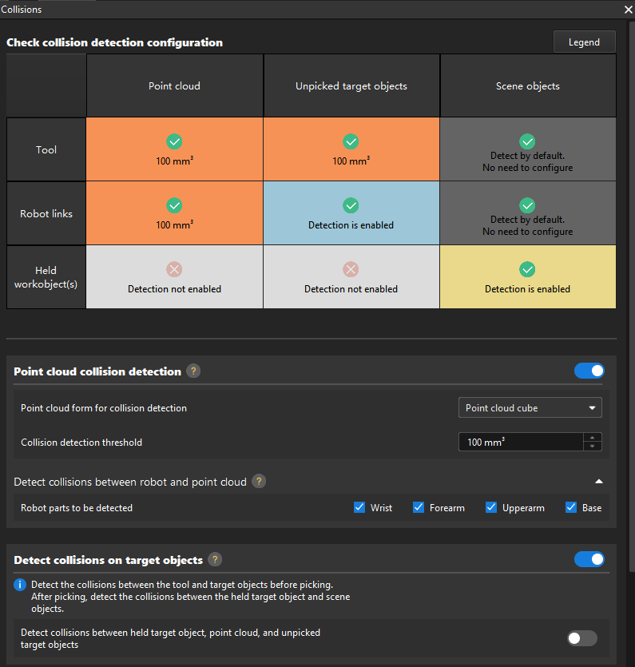The width and height of the screenshot is (635, 667).
Task: Click red X in Held workobject vs Point cloud cell
Action: click(x=174, y=269)
